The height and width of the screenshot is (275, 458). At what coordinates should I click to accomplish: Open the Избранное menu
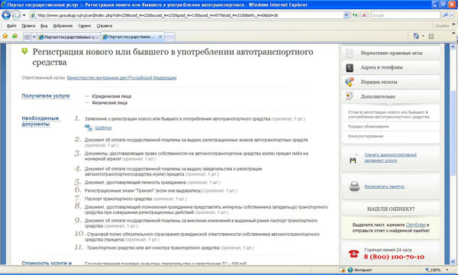(63, 26)
